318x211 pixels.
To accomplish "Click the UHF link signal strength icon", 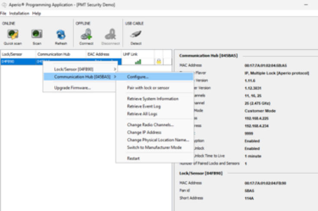I will [138, 62].
